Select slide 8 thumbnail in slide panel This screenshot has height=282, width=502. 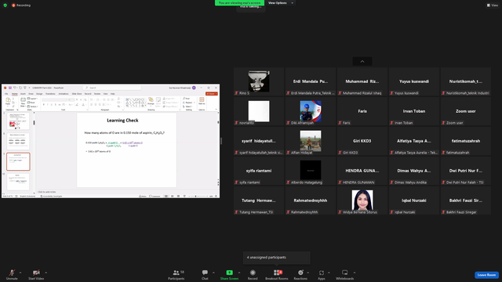pyautogui.click(x=18, y=142)
